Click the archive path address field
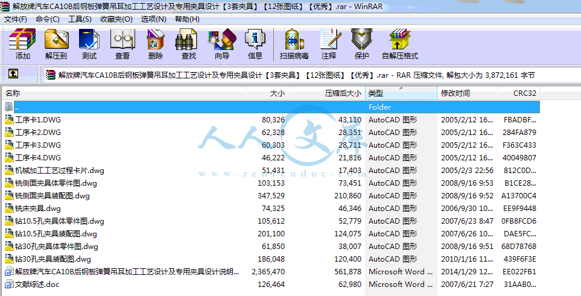Viewport: 581px width, 296px height. point(311,75)
